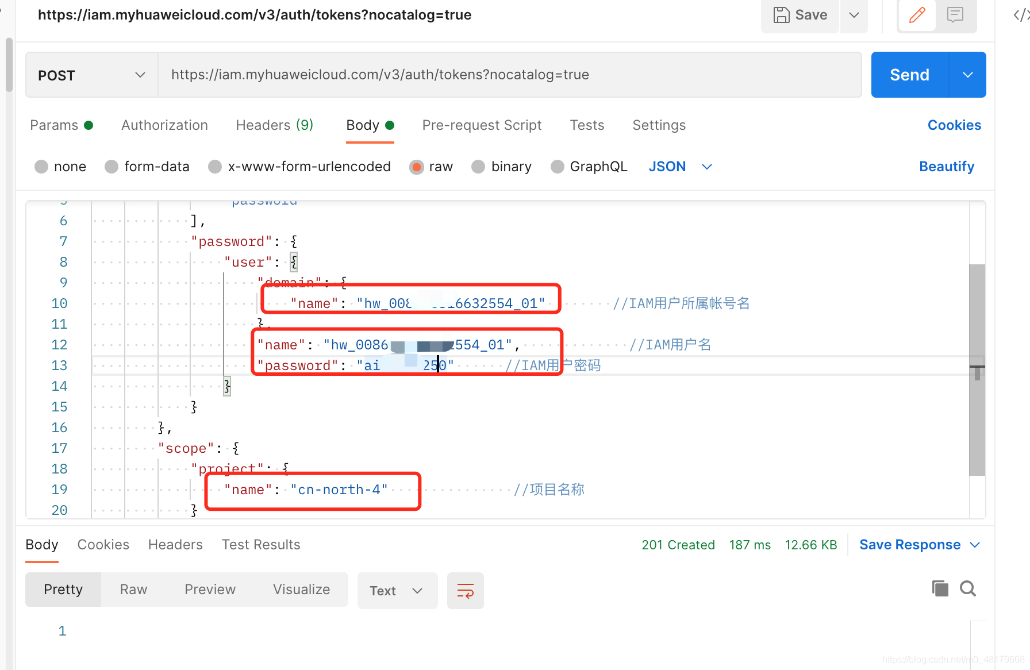This screenshot has width=1030, height=670.
Task: Click the request URL field
Action: 509,75
